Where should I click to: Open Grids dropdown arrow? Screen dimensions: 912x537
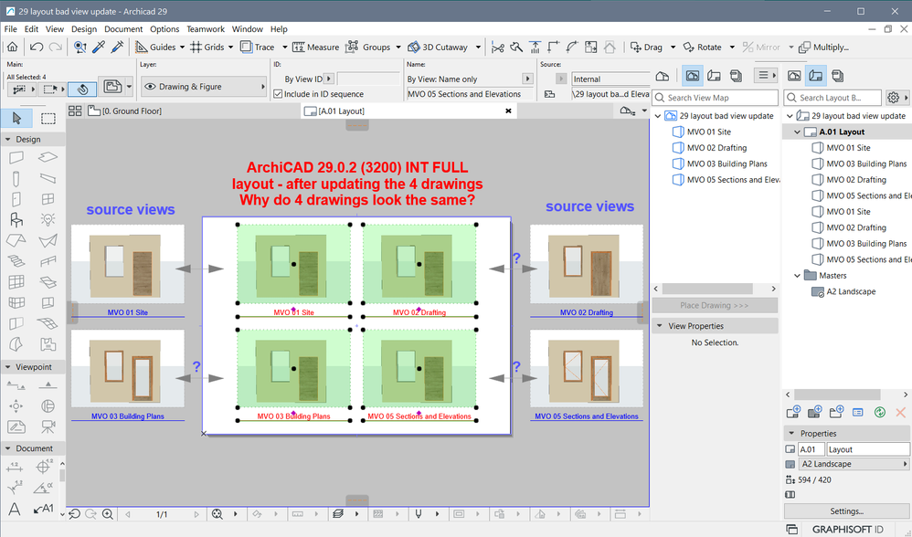coord(230,47)
